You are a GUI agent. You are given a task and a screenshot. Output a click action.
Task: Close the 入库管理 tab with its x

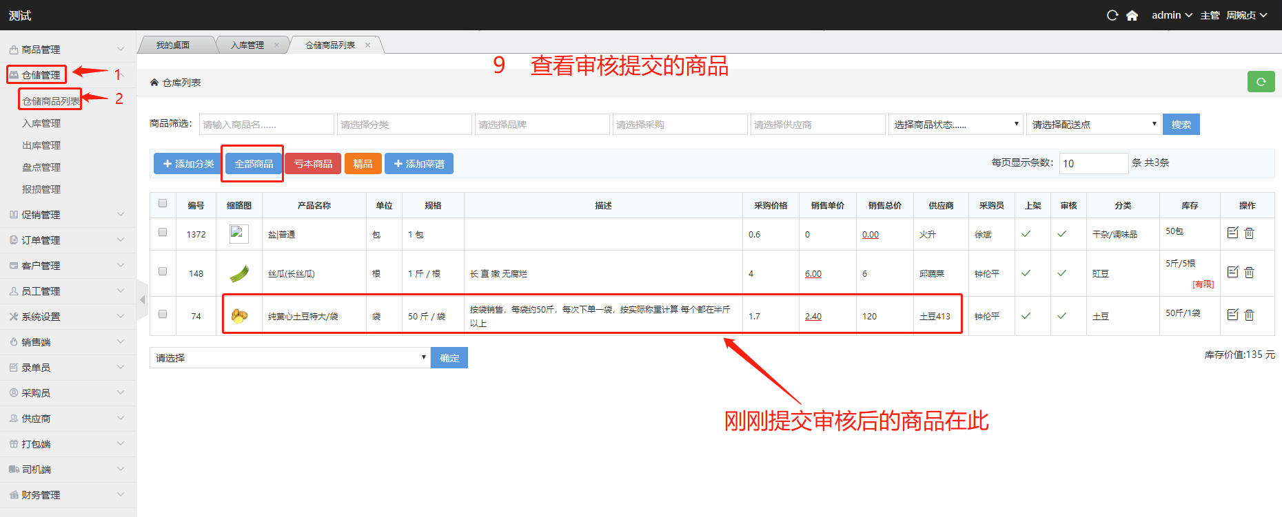(276, 45)
